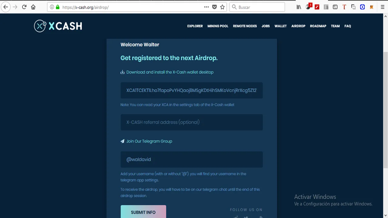Click the search magnifier icon

[234, 7]
